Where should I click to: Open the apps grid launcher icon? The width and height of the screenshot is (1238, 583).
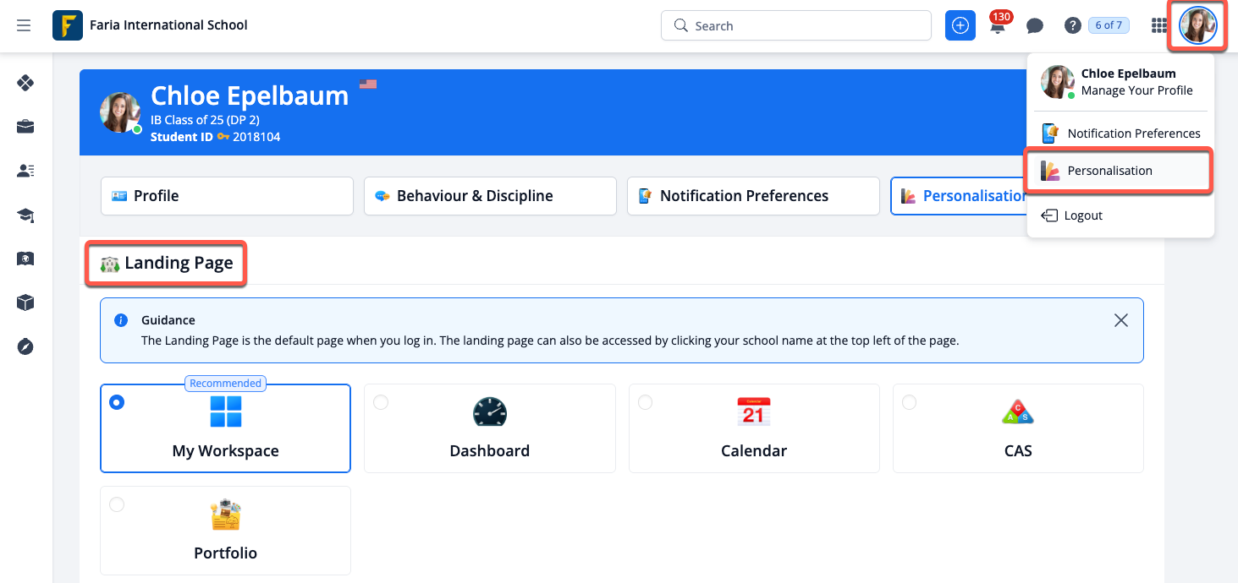(1159, 25)
